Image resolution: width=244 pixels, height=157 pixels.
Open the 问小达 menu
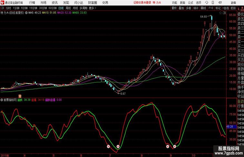(79, 3)
